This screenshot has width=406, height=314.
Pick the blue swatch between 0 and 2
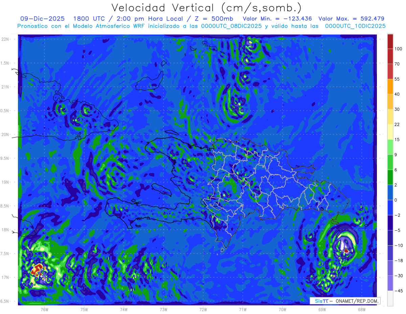coord(390,192)
